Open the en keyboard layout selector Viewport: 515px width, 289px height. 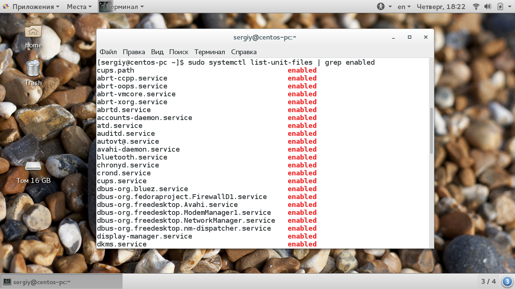coord(404,6)
